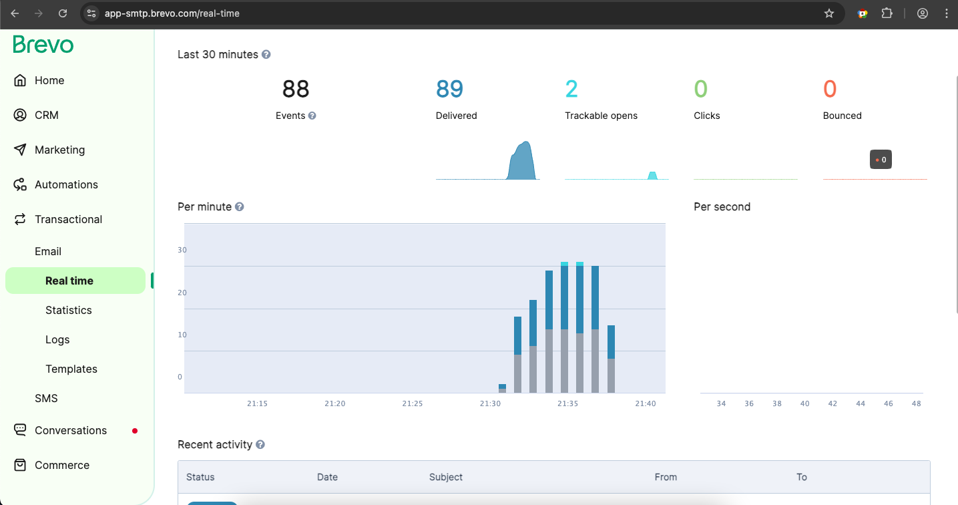Viewport: 958px width, 505px height.
Task: Click the question mark next to Per minute
Action: (239, 206)
